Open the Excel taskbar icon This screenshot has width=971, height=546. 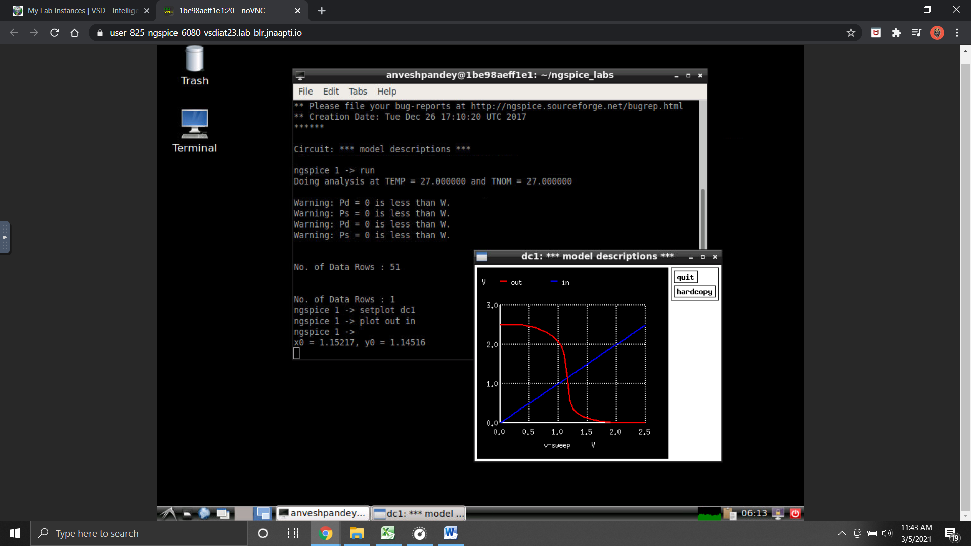(388, 533)
